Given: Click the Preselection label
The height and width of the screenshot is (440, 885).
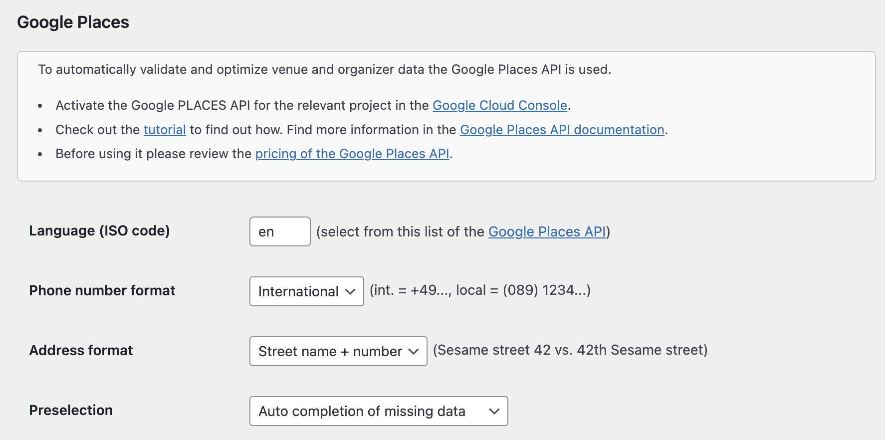Looking at the screenshot, I should pyautogui.click(x=71, y=410).
